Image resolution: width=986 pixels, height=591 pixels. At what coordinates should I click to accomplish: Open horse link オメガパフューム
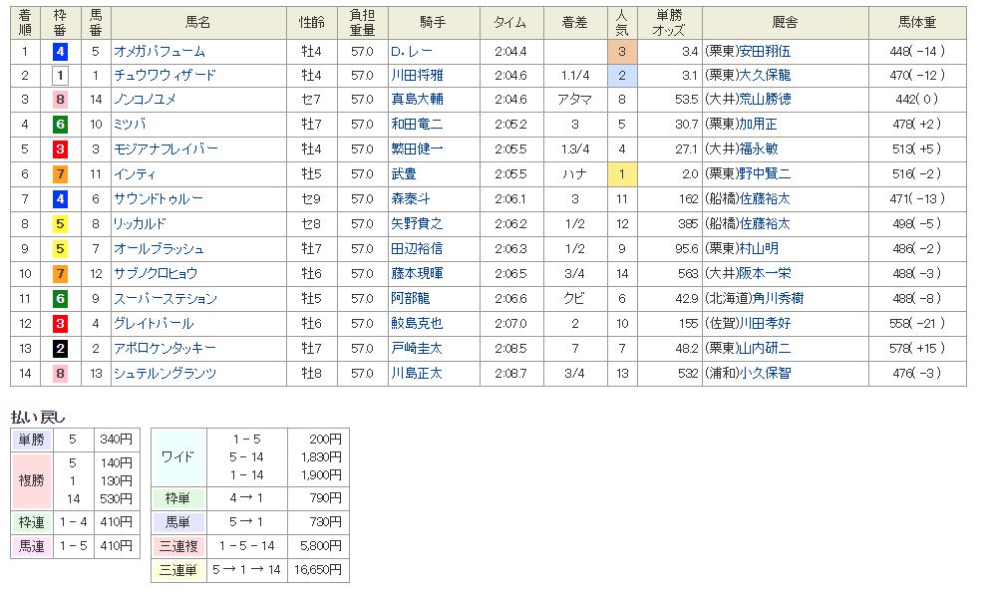tap(160, 52)
